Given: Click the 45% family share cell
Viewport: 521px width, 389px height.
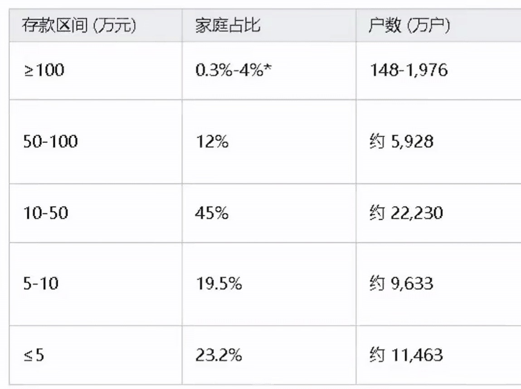Looking at the screenshot, I should [212, 213].
